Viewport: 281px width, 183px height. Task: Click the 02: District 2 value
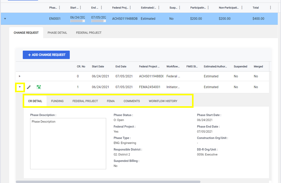click(x=122, y=155)
